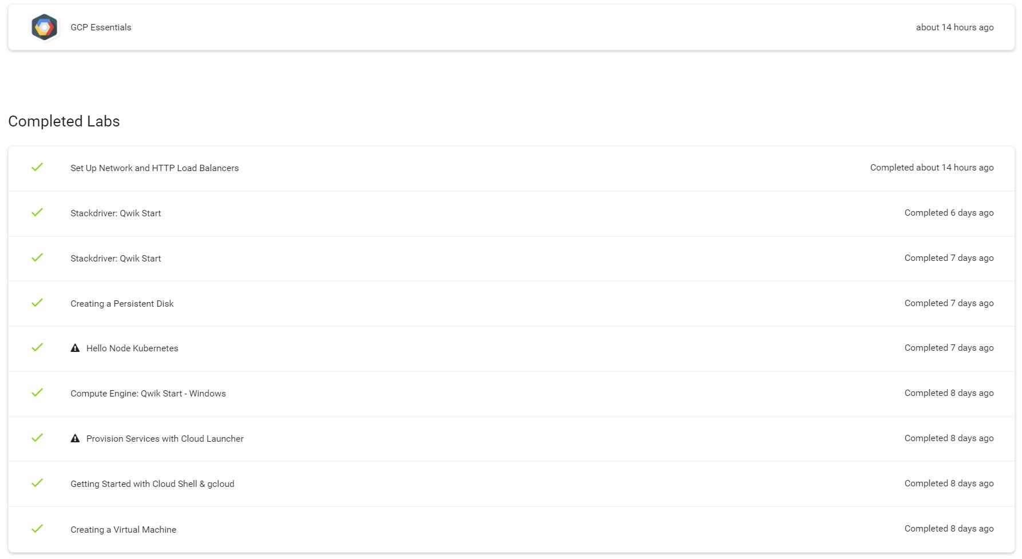Viewport: 1022px width, 559px height.
Task: Open the GCP Essentials quest title
Action: 101,27
